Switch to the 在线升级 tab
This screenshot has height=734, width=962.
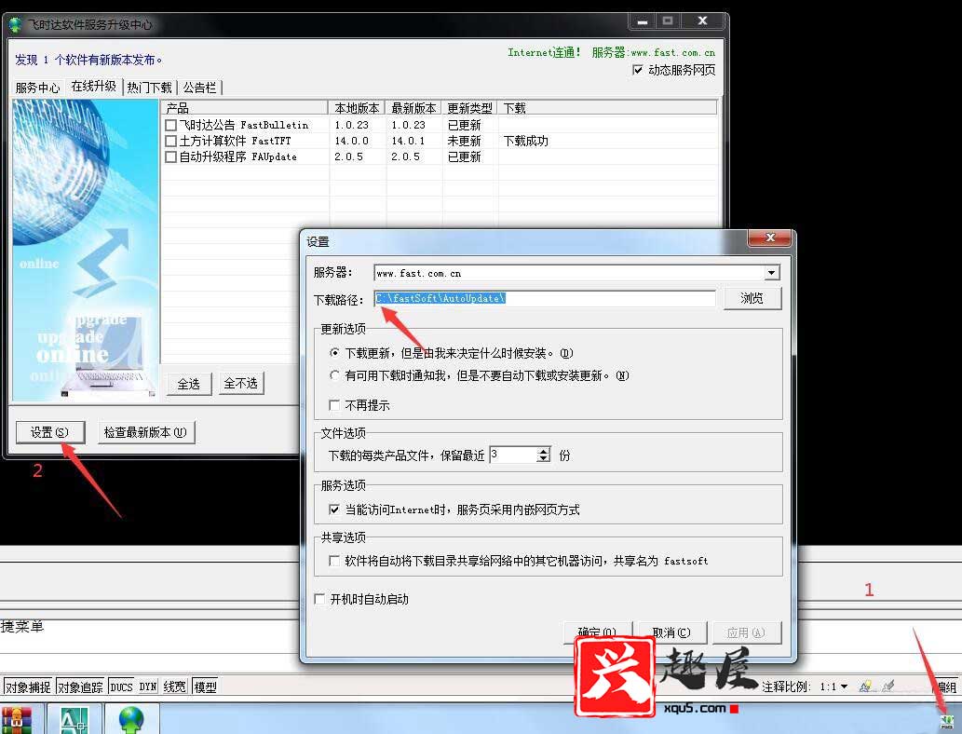pos(93,86)
